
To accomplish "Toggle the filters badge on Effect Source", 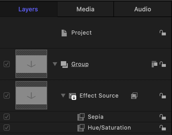I will pyautogui.click(x=134, y=96).
